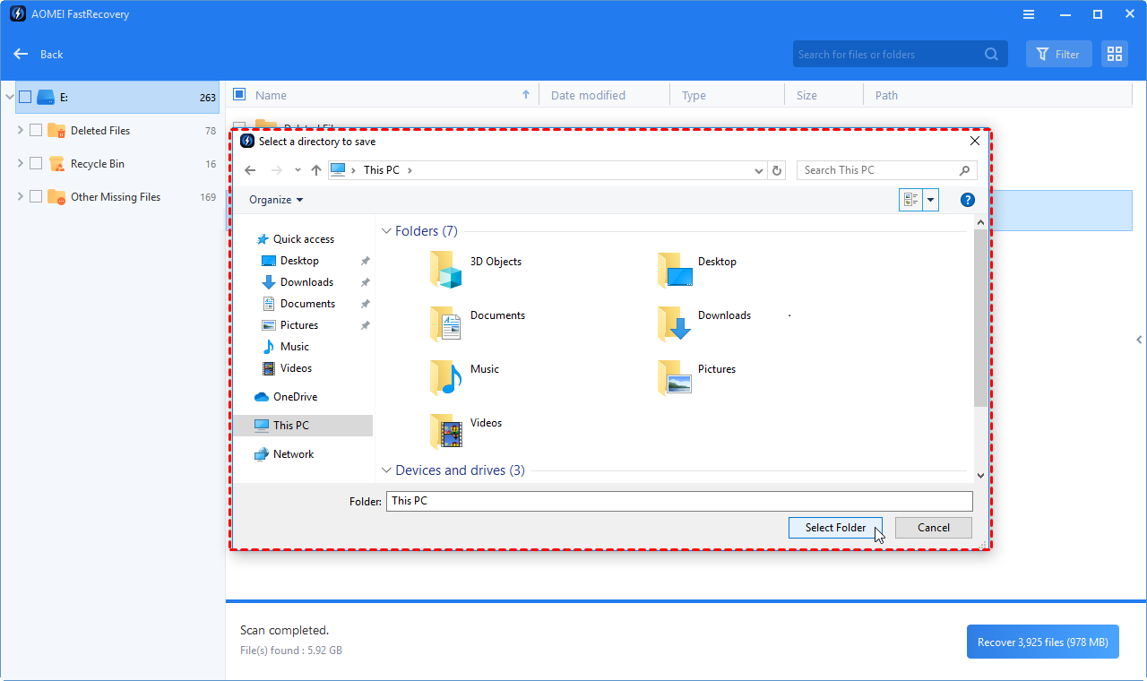Viewport: 1147px width, 681px height.
Task: Collapse the Folders (7) section
Action: (x=386, y=230)
